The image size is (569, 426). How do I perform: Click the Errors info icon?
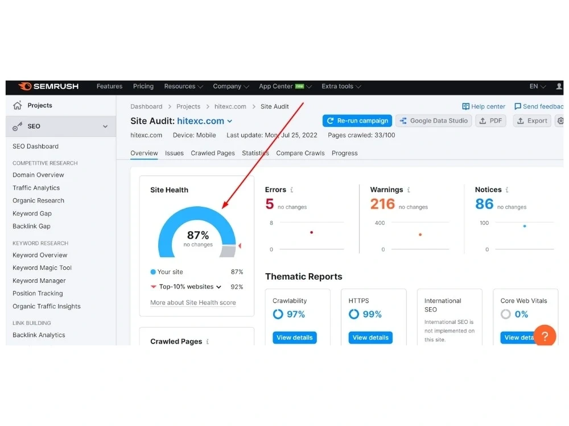(292, 190)
